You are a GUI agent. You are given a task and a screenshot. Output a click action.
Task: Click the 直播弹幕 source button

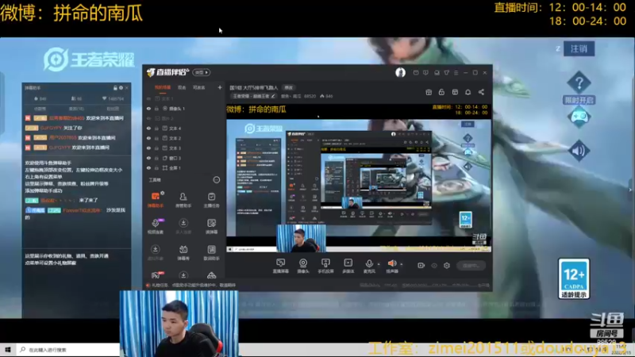pos(281,266)
